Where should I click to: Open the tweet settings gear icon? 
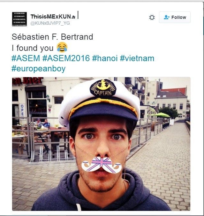(152, 18)
